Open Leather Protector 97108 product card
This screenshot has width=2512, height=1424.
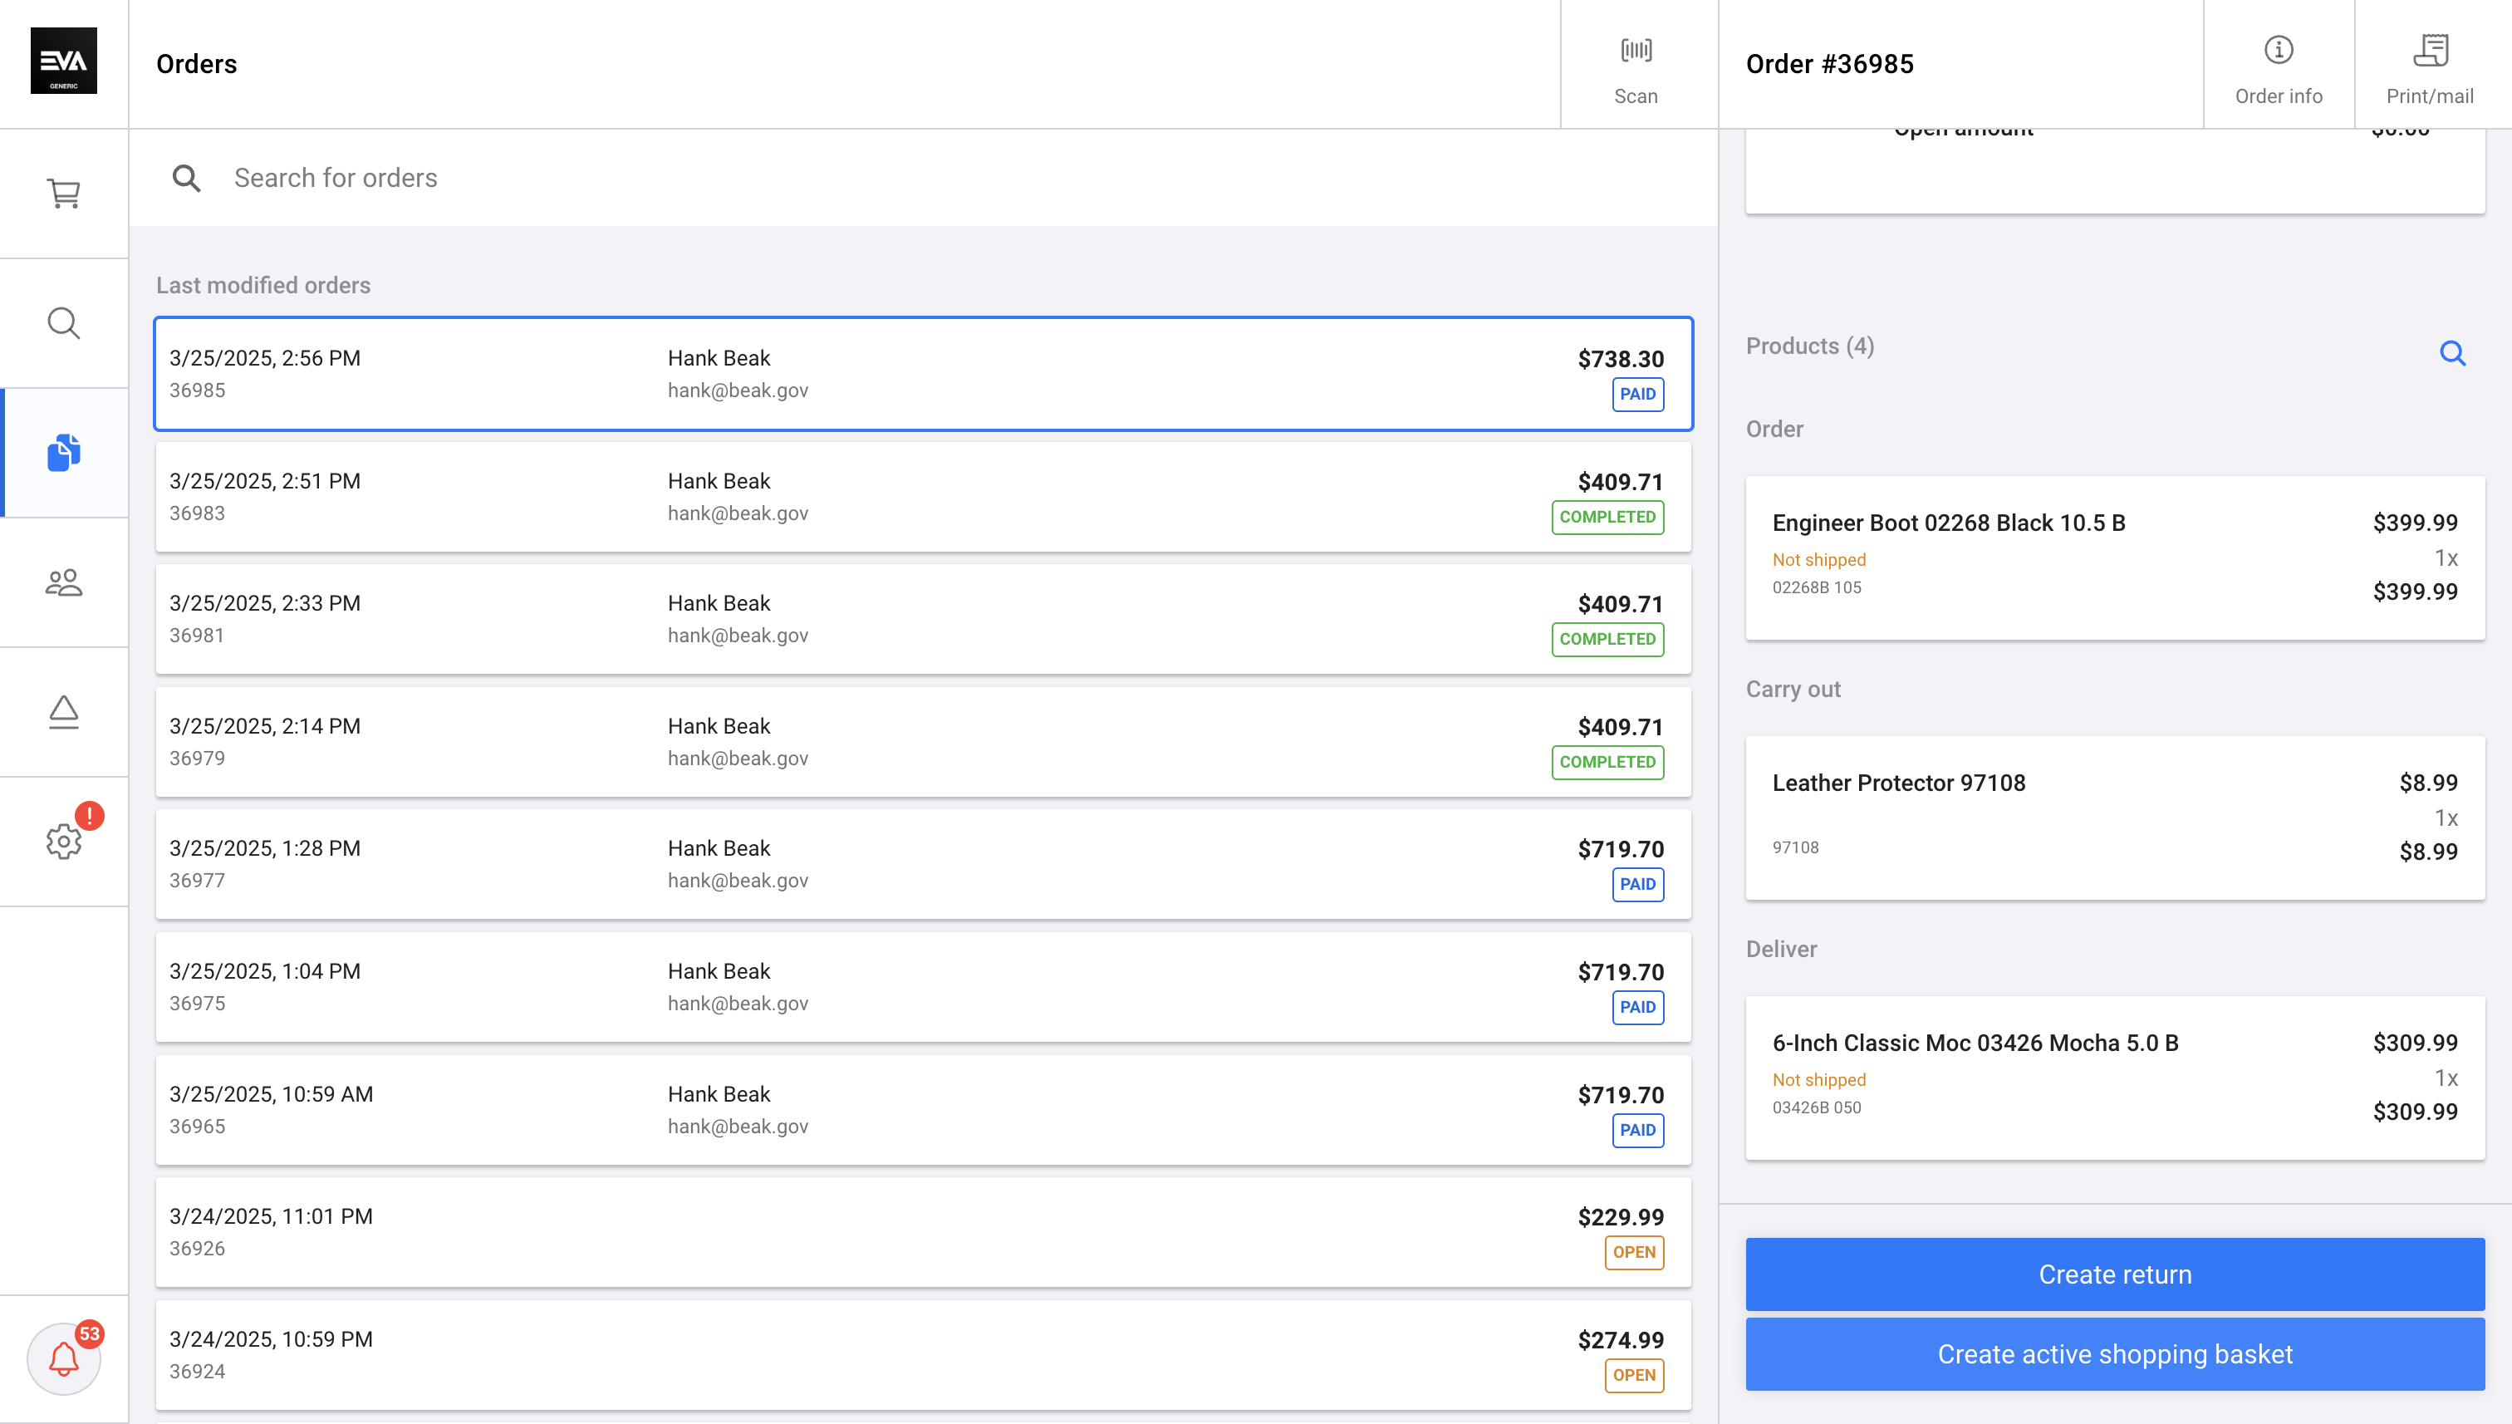tap(2114, 818)
